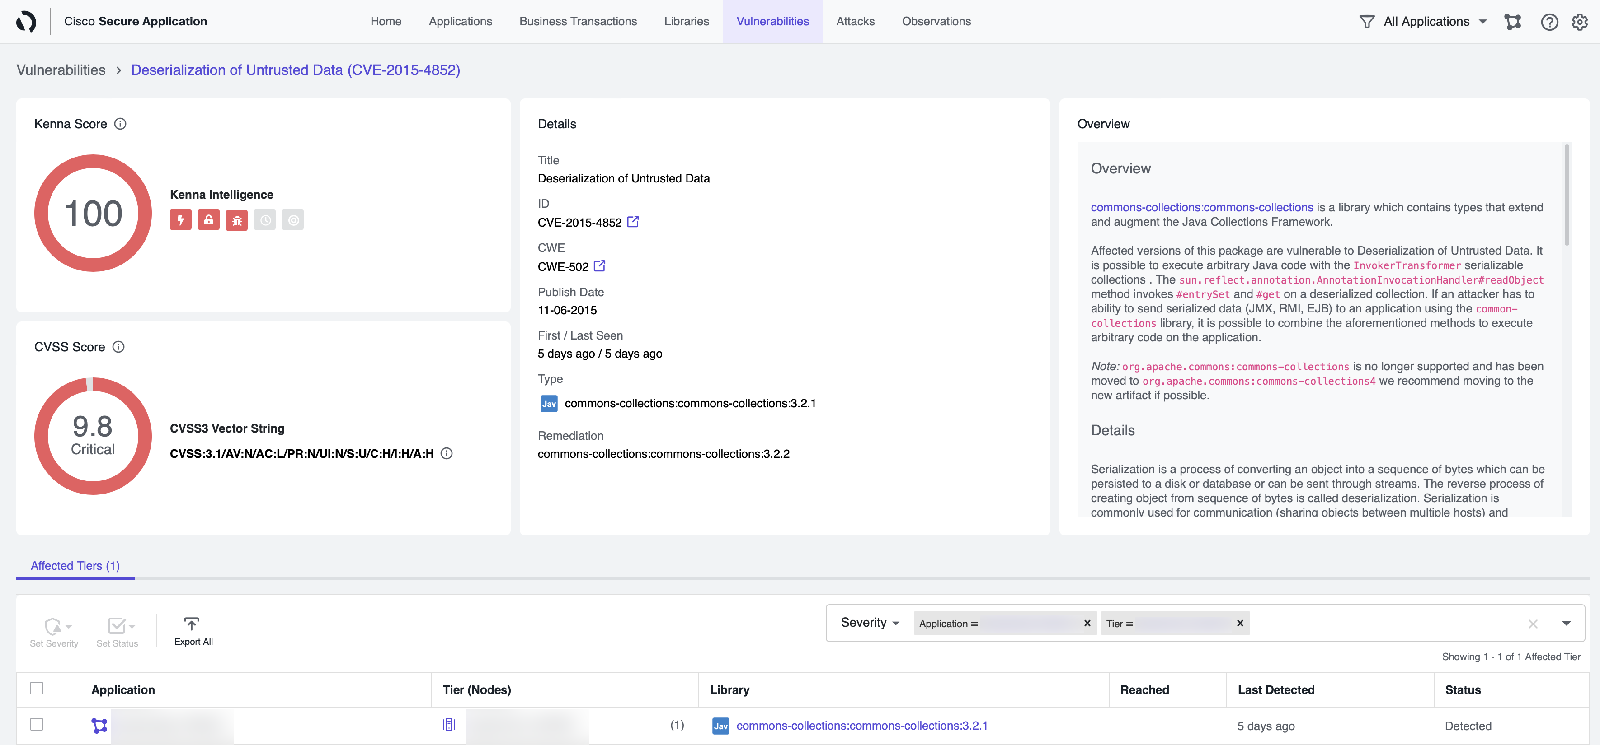Open commons-collections link in Overview text
This screenshot has width=1600, height=745.
click(x=1202, y=207)
